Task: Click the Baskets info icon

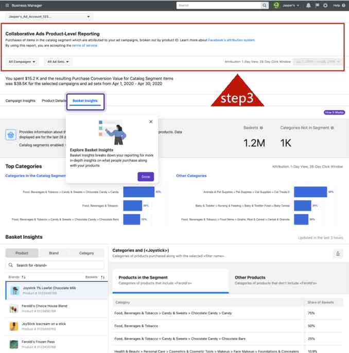Action: point(261,128)
